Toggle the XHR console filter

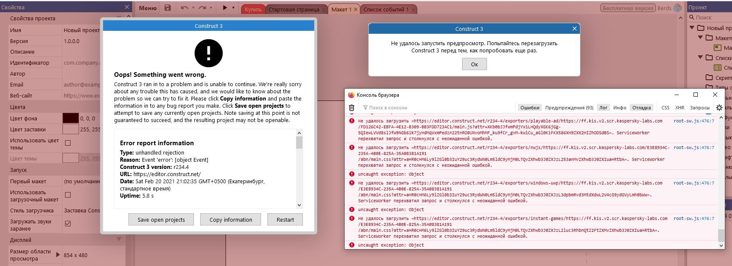click(680, 108)
